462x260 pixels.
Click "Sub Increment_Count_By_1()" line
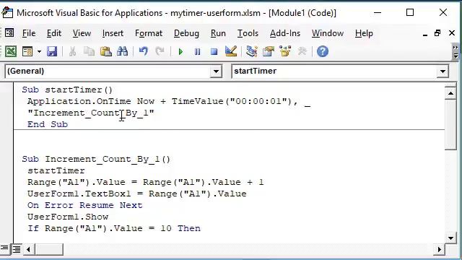(96, 159)
